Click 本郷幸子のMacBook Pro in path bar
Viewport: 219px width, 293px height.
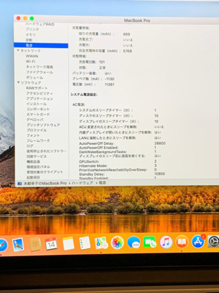tap(45, 183)
